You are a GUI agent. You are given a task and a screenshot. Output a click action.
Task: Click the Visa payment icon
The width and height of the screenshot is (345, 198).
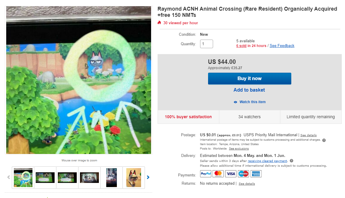coord(230,174)
